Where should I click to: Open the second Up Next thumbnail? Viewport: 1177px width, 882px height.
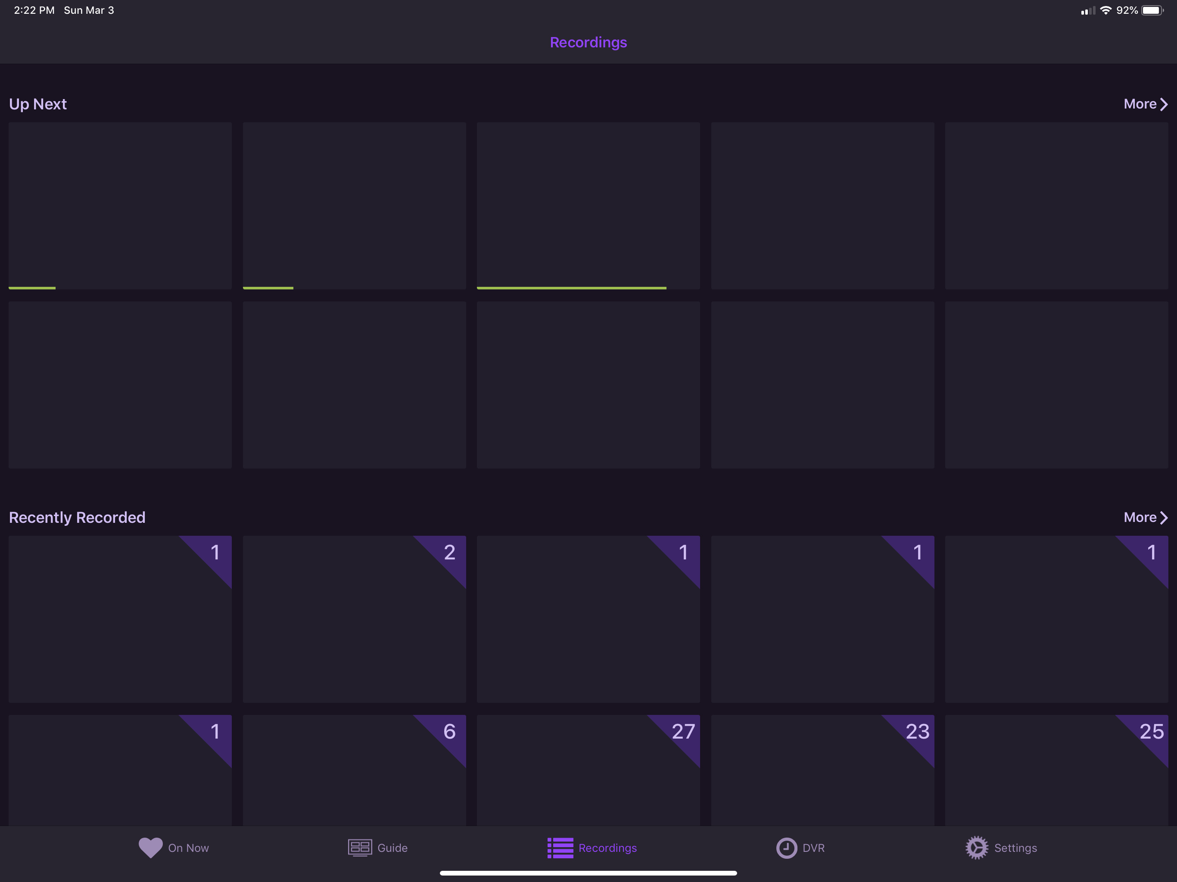354,205
